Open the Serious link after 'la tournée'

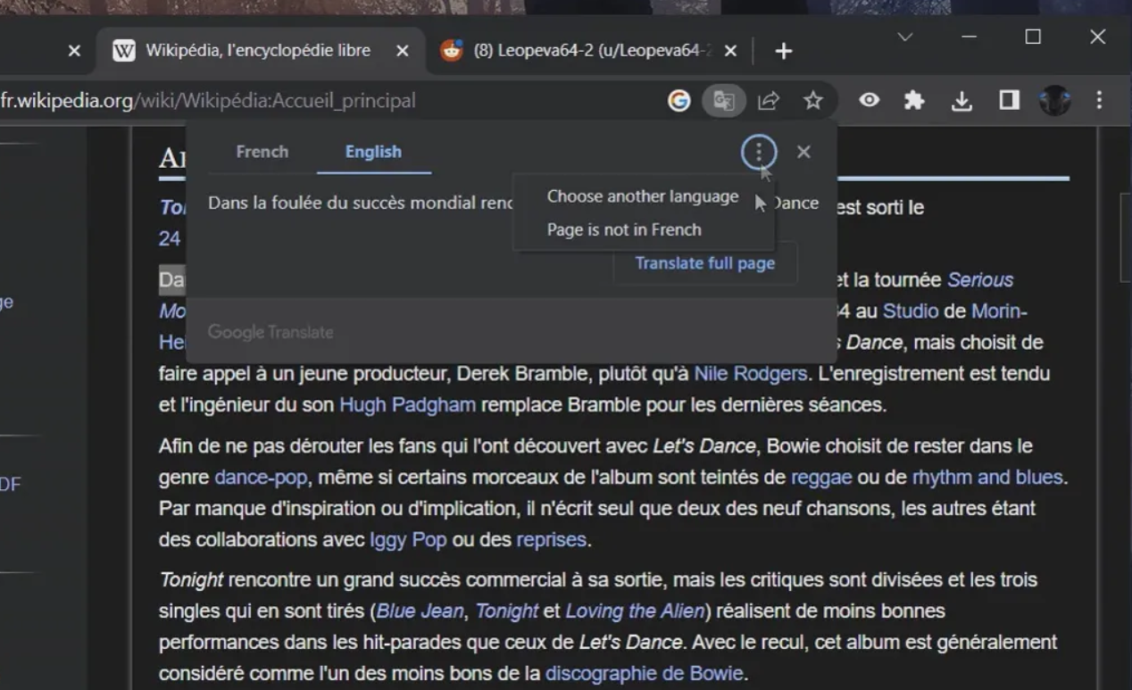pos(980,279)
